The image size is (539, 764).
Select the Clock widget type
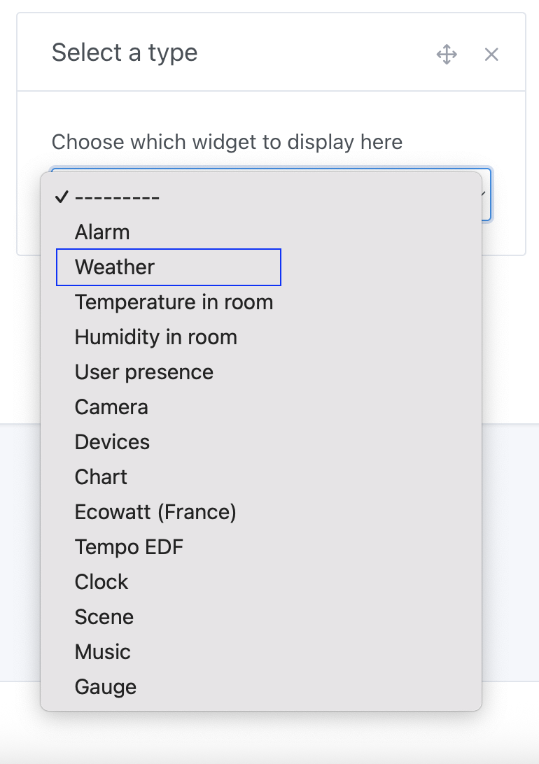[x=101, y=581]
